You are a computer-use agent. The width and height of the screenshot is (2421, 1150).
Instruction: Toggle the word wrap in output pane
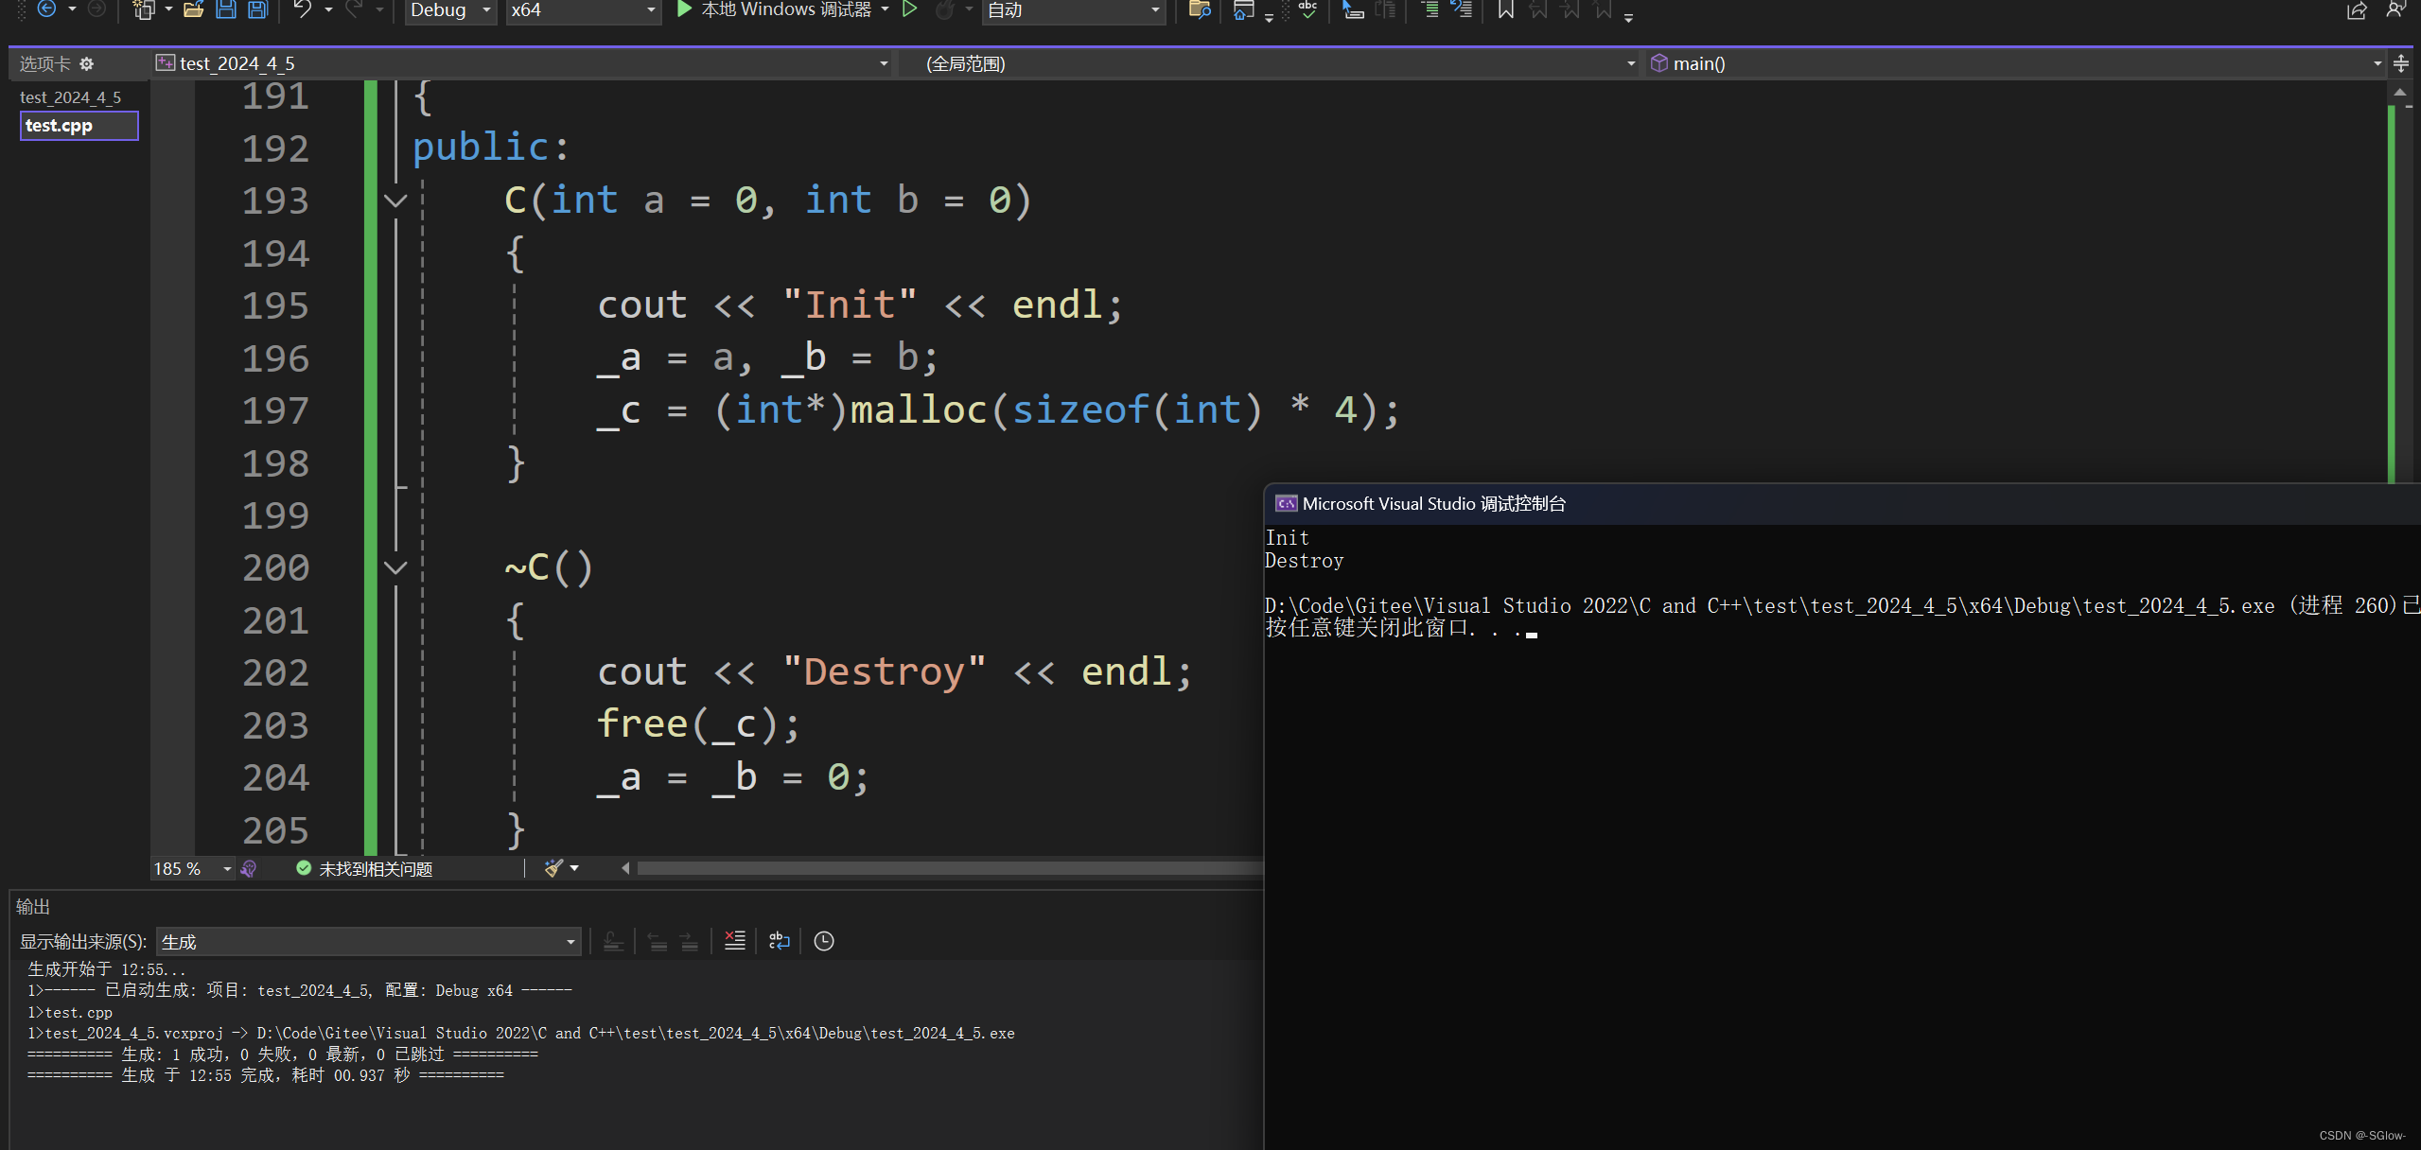(782, 940)
